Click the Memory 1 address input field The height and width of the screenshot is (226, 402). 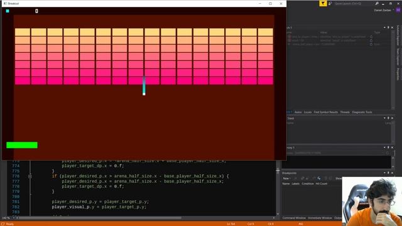click(x=340, y=153)
